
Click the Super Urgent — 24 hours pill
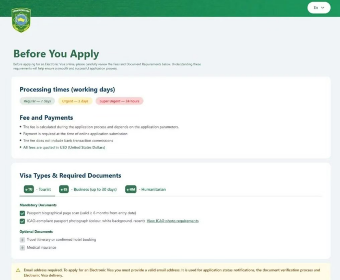[x=119, y=101]
